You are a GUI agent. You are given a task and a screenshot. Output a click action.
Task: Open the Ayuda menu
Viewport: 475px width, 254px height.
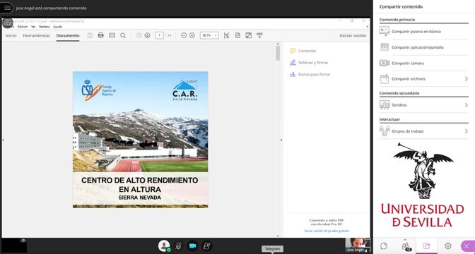pyautogui.click(x=57, y=27)
